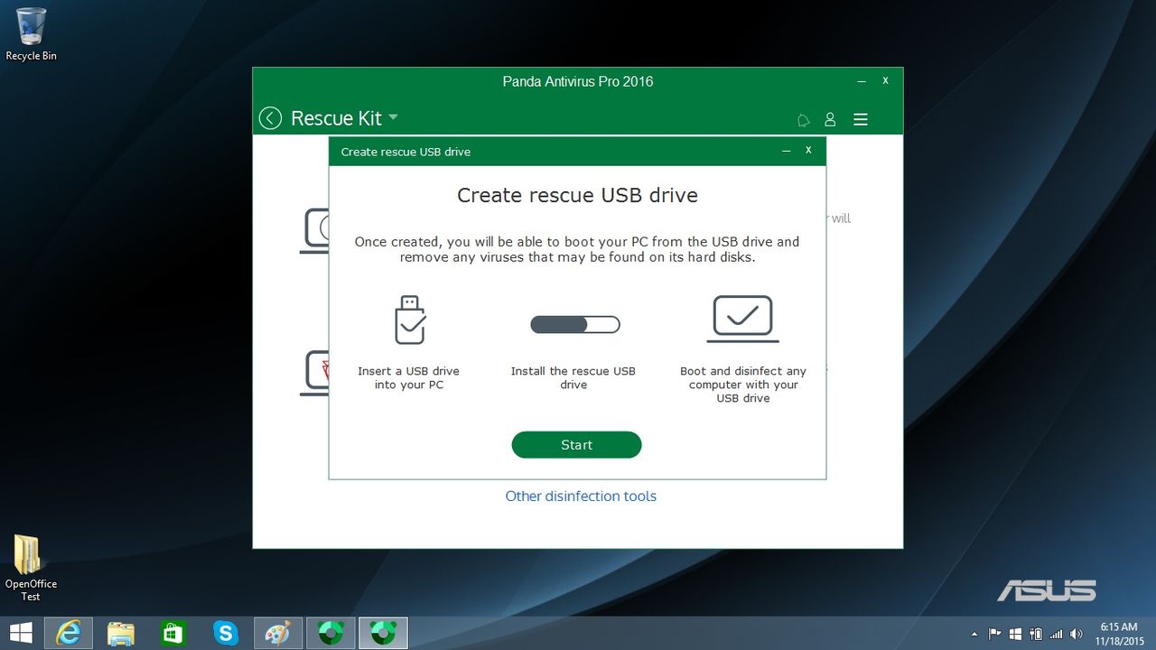Select the OpenOffice Test folder on desktop

click(31, 568)
